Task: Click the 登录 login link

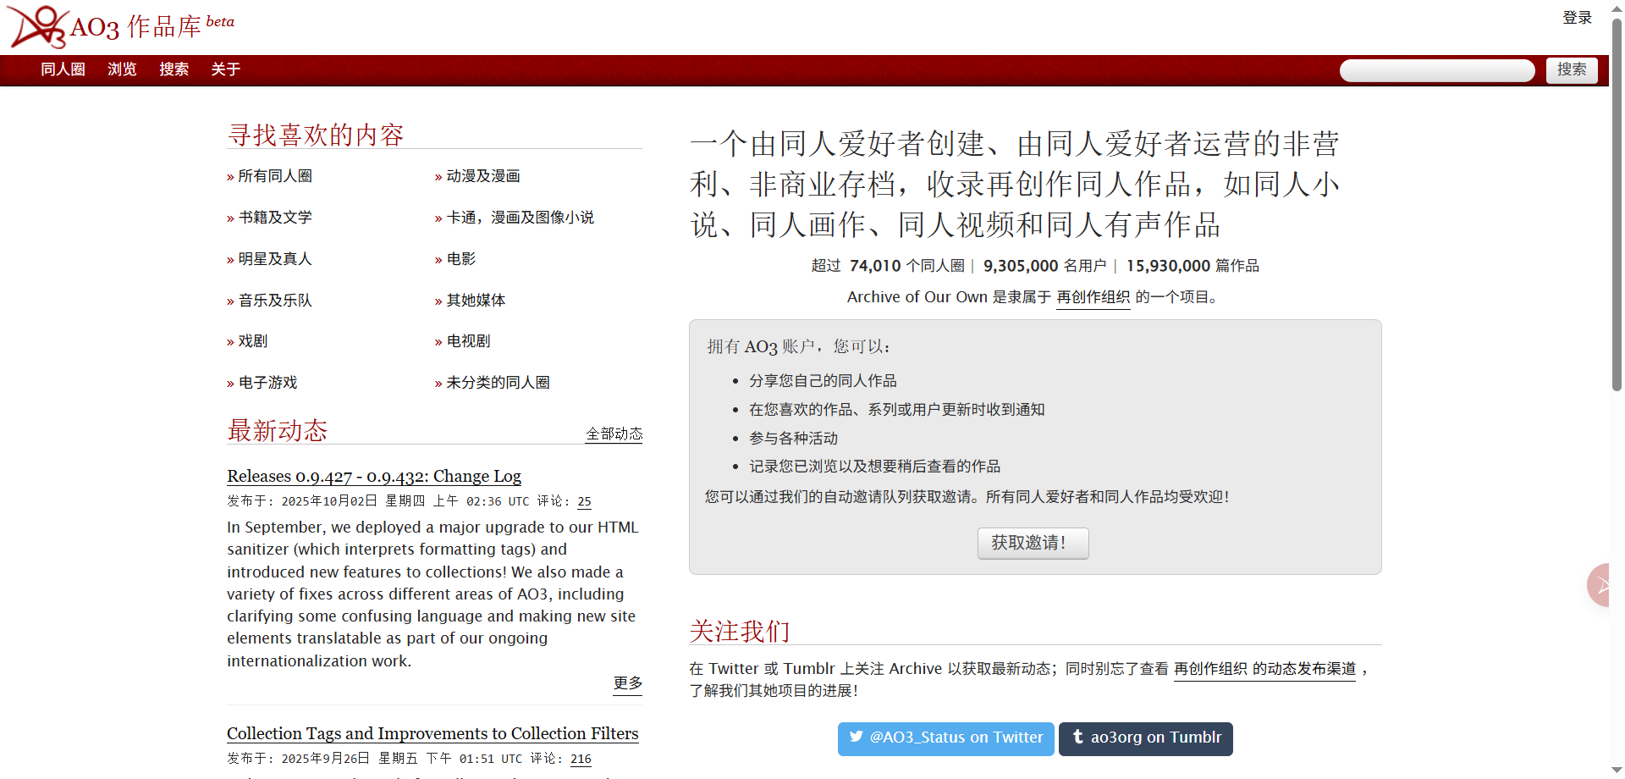Action: (x=1576, y=18)
